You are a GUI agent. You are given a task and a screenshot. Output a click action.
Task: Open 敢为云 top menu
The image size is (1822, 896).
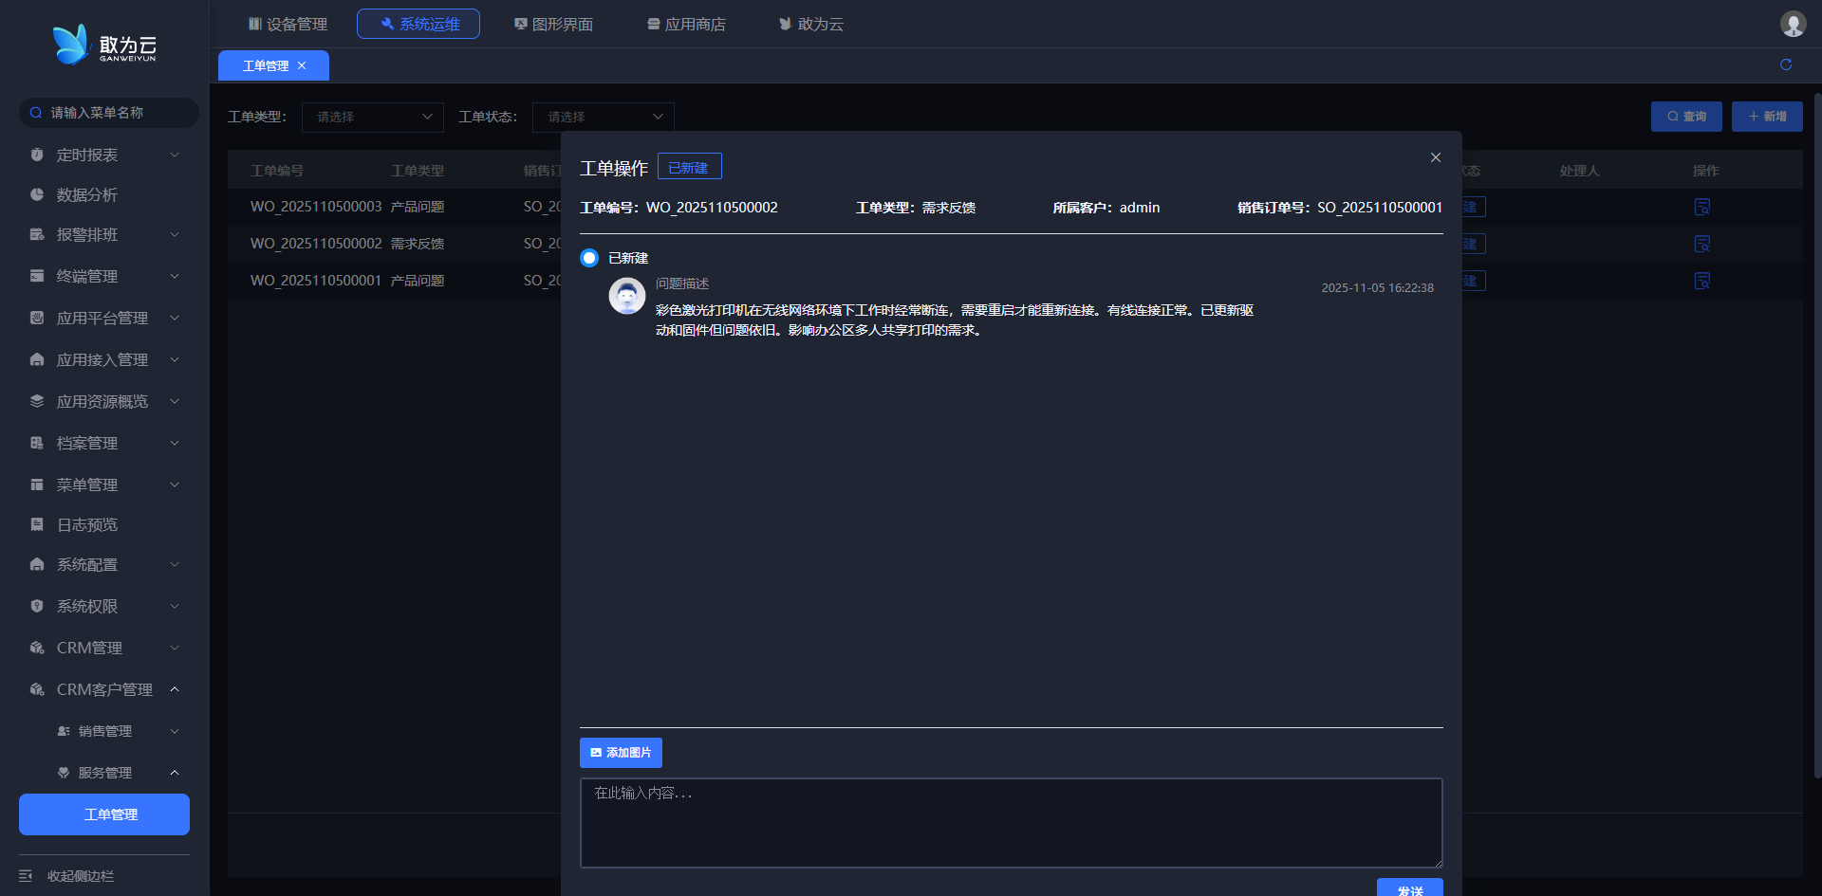click(811, 24)
